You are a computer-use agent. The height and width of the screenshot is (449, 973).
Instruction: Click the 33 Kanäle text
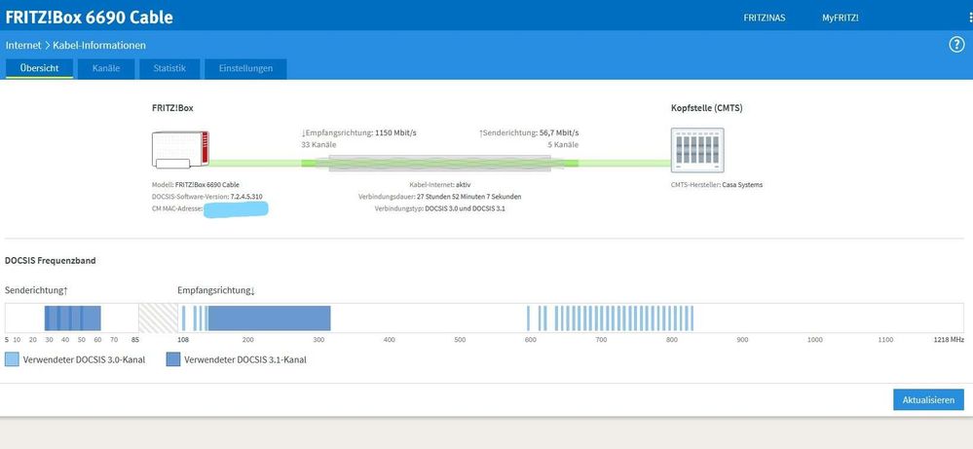pos(318,144)
